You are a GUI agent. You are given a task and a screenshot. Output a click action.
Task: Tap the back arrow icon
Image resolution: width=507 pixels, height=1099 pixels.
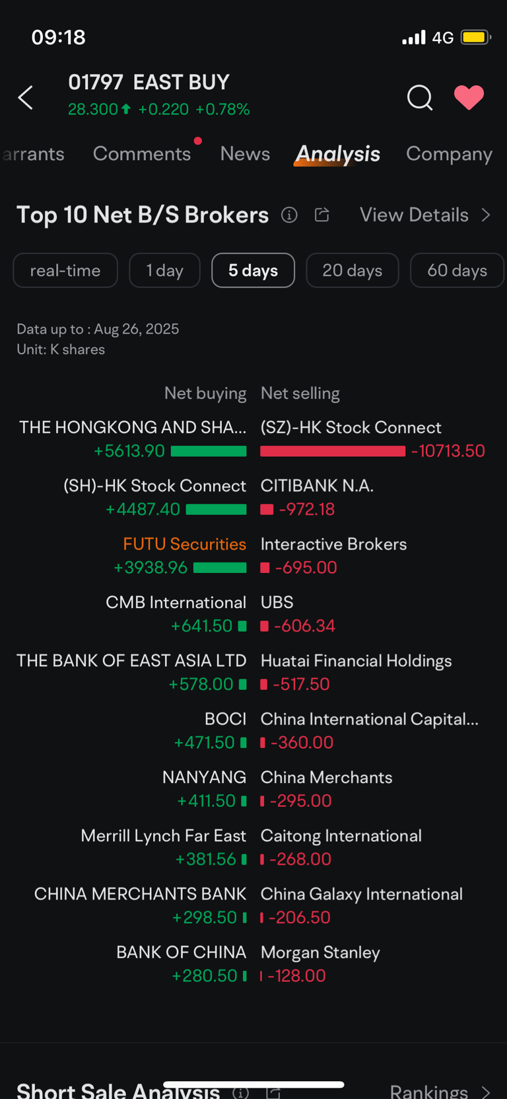point(25,98)
